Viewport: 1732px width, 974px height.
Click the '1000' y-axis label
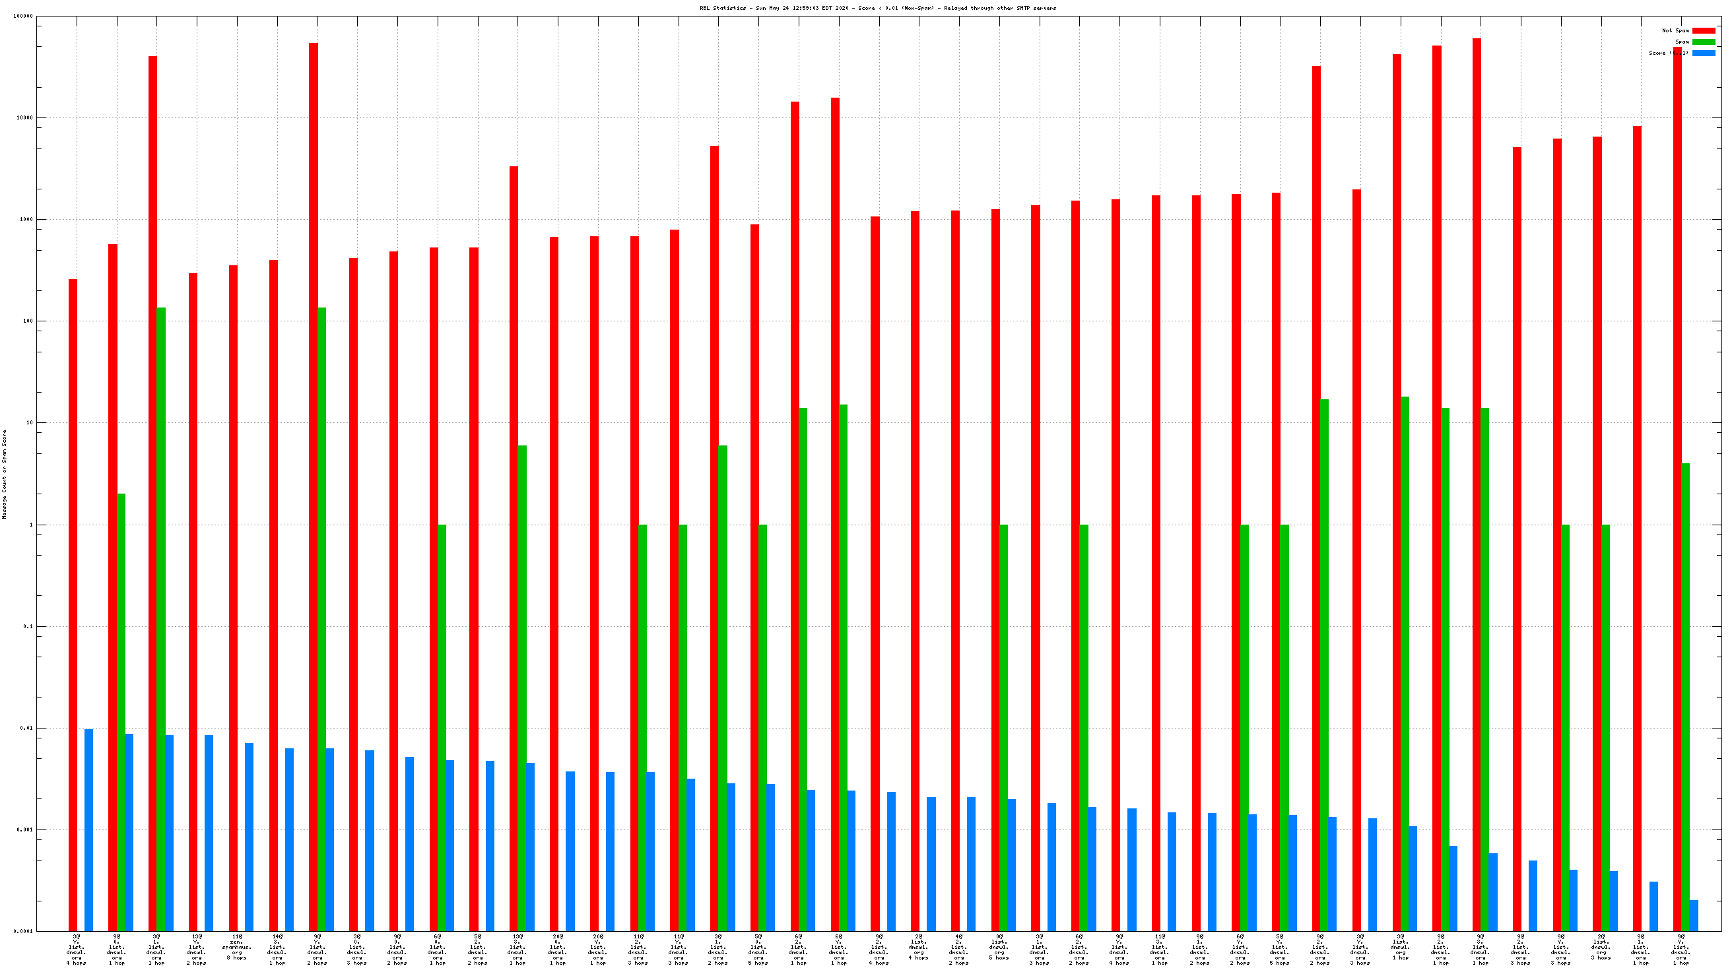[26, 220]
